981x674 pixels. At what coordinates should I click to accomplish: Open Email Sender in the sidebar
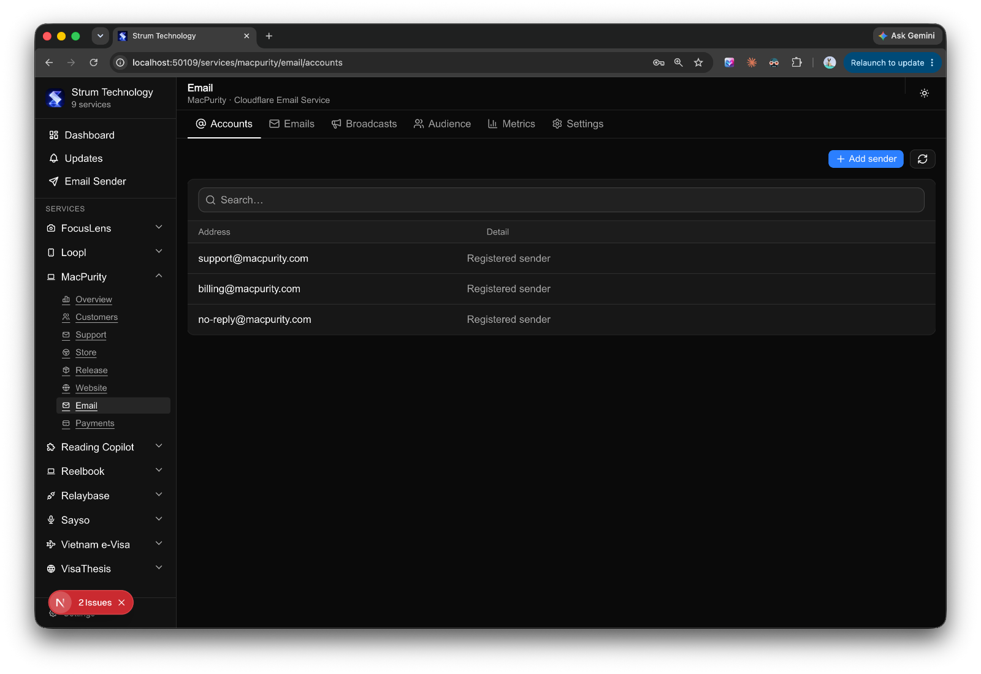(x=95, y=181)
